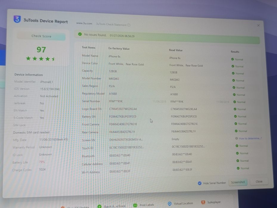
Task: Click the Mfg. Date value 11/06/2016(Week 45)
Action: pyautogui.click(x=54, y=140)
